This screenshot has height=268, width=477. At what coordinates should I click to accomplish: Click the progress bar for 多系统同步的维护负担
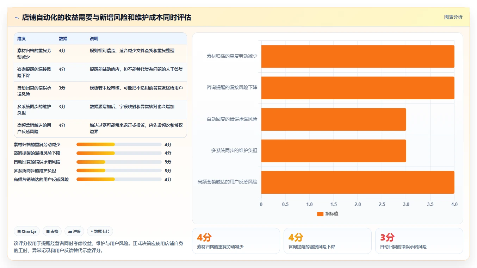point(119,171)
